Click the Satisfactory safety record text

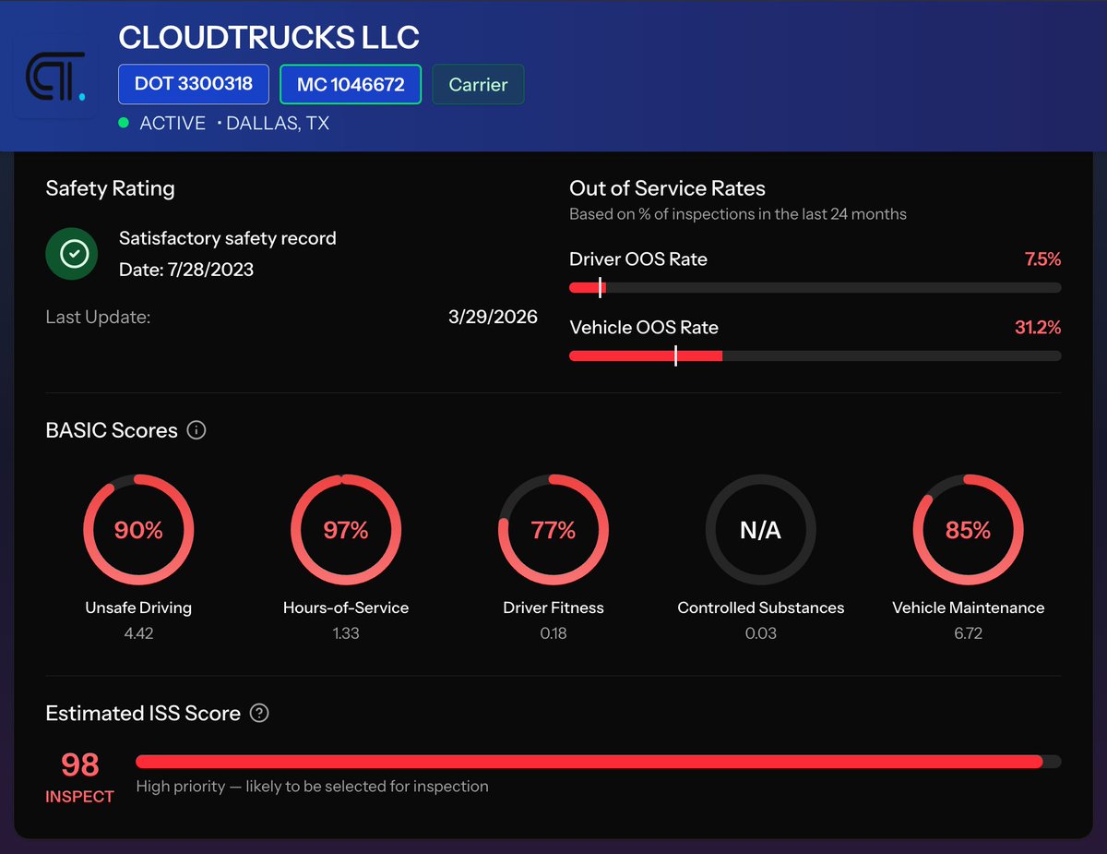pos(228,238)
